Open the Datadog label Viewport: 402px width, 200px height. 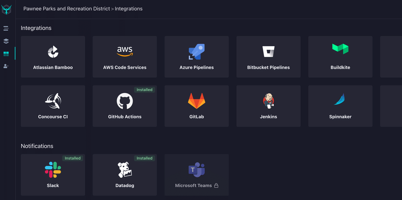tap(125, 185)
